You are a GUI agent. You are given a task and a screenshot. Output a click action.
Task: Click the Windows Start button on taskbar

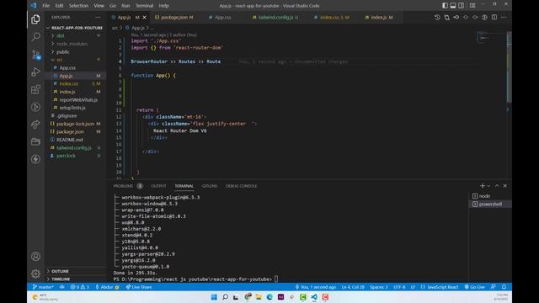(214, 297)
